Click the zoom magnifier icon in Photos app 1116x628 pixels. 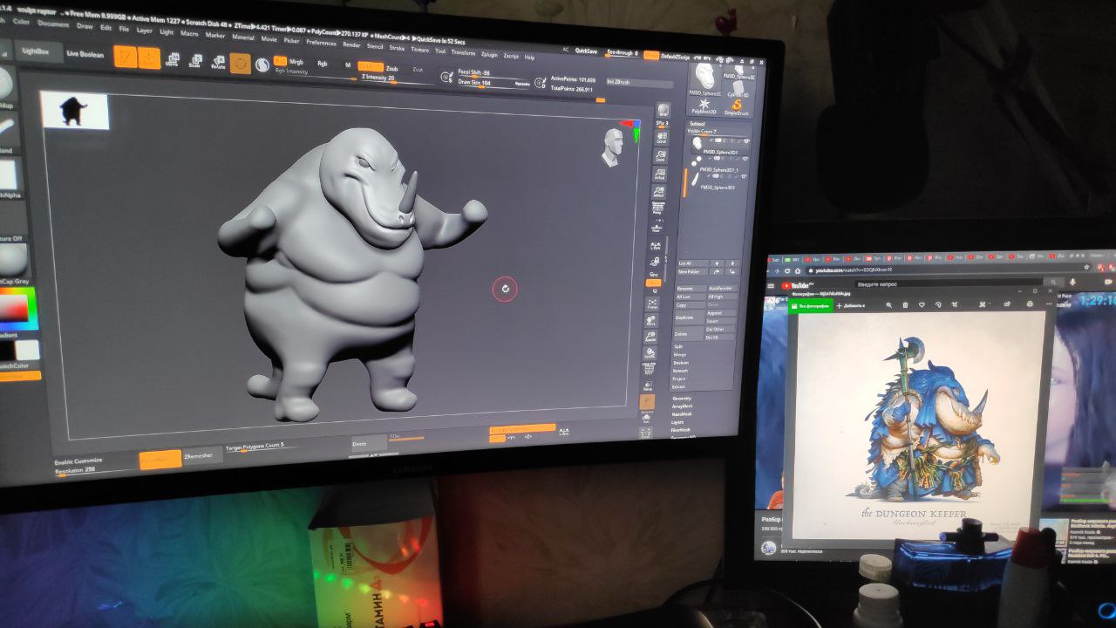coord(888,304)
